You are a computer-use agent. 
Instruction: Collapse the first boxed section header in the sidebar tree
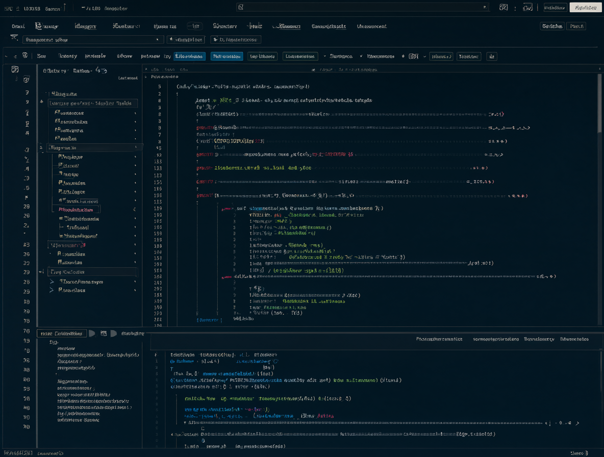[x=93, y=103]
